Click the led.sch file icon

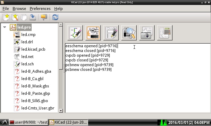[x=17, y=64]
